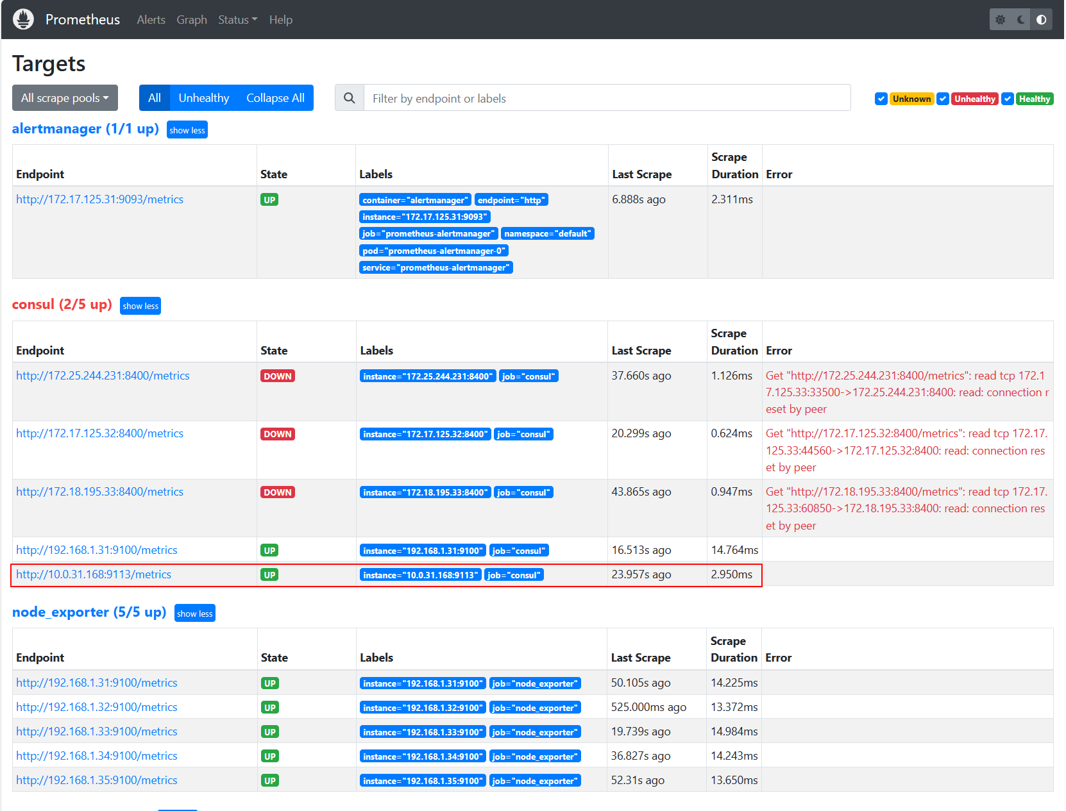The image size is (1066, 811).
Task: Click the 37.660s ago last scrape value
Action: (x=641, y=376)
